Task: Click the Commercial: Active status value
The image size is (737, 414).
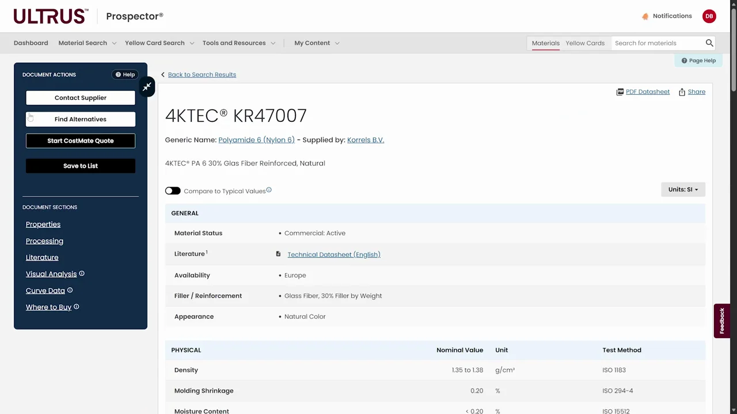Action: click(x=315, y=233)
